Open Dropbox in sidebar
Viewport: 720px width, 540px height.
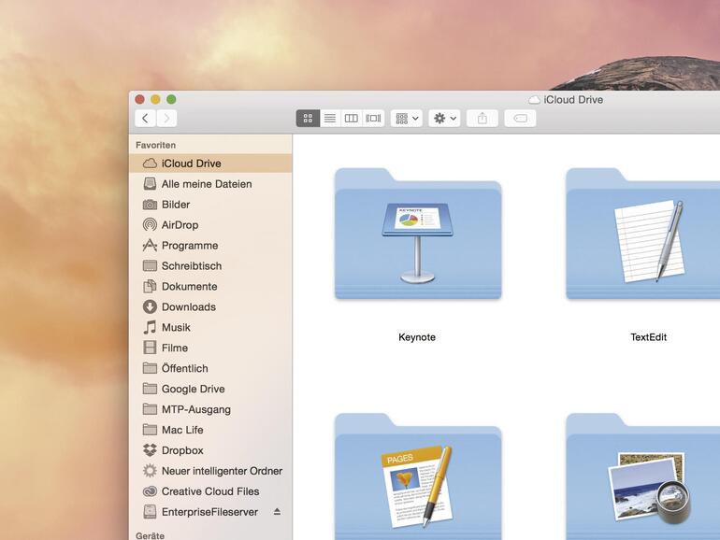[x=210, y=450]
